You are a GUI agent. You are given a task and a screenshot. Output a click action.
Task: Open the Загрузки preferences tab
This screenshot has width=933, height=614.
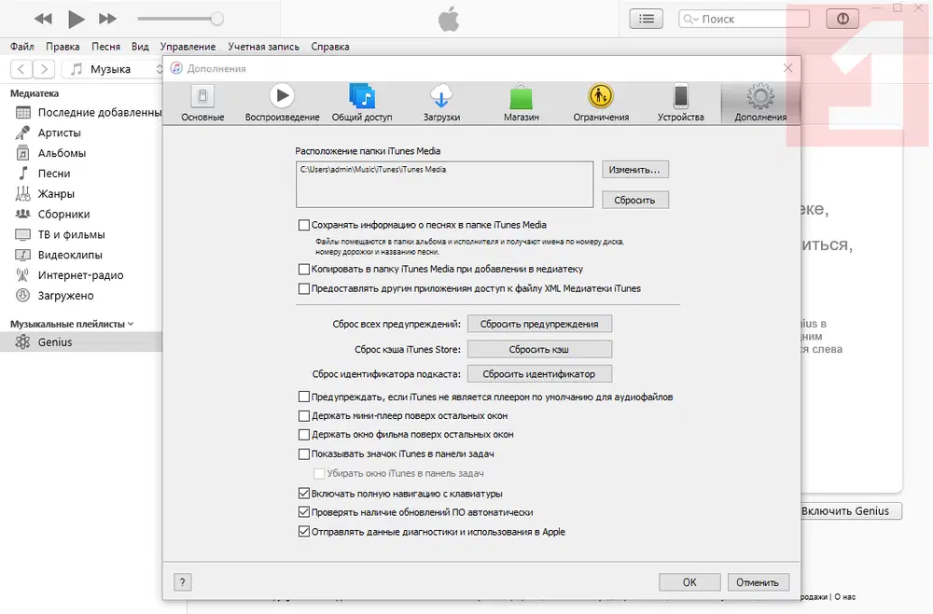pyautogui.click(x=441, y=103)
